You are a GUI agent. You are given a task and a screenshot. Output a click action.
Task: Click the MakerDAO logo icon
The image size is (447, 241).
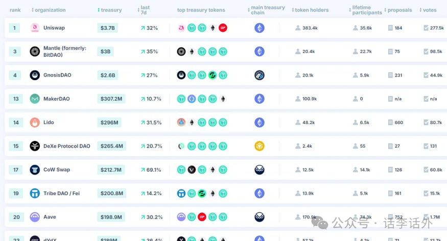coord(35,99)
